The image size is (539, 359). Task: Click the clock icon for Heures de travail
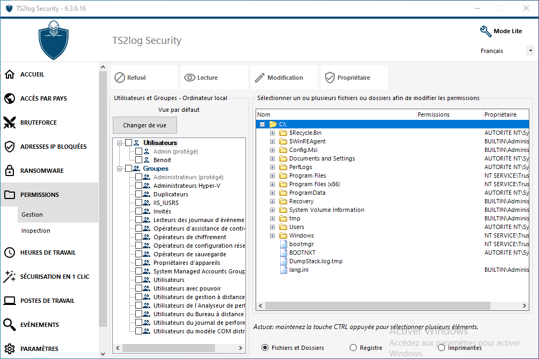(x=10, y=253)
